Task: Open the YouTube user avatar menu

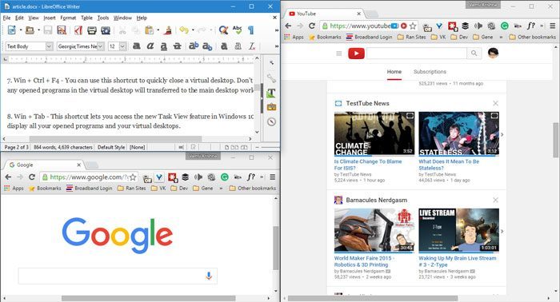Action: point(493,53)
